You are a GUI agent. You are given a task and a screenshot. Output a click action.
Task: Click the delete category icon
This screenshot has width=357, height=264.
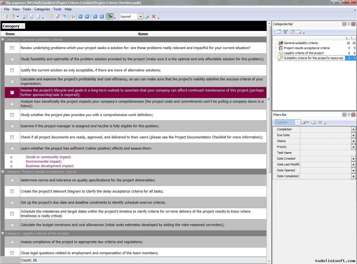[299, 32]
